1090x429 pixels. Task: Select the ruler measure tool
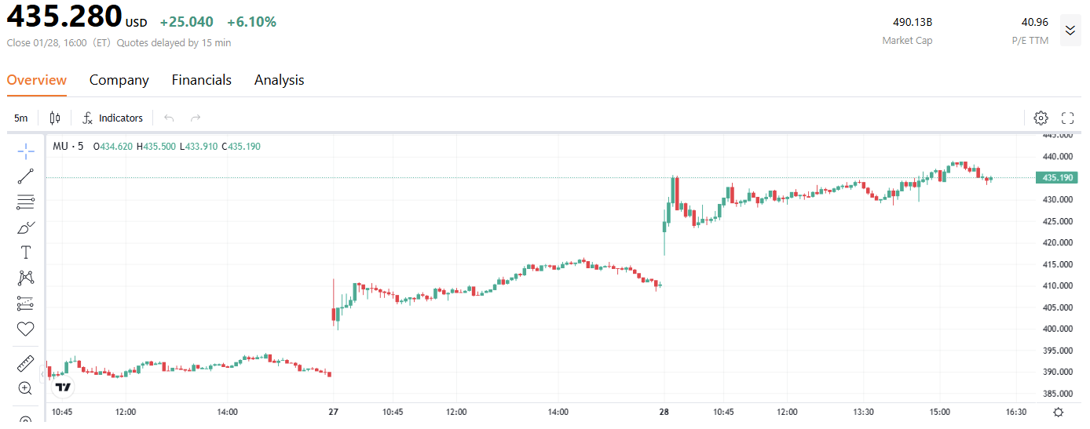pos(26,363)
